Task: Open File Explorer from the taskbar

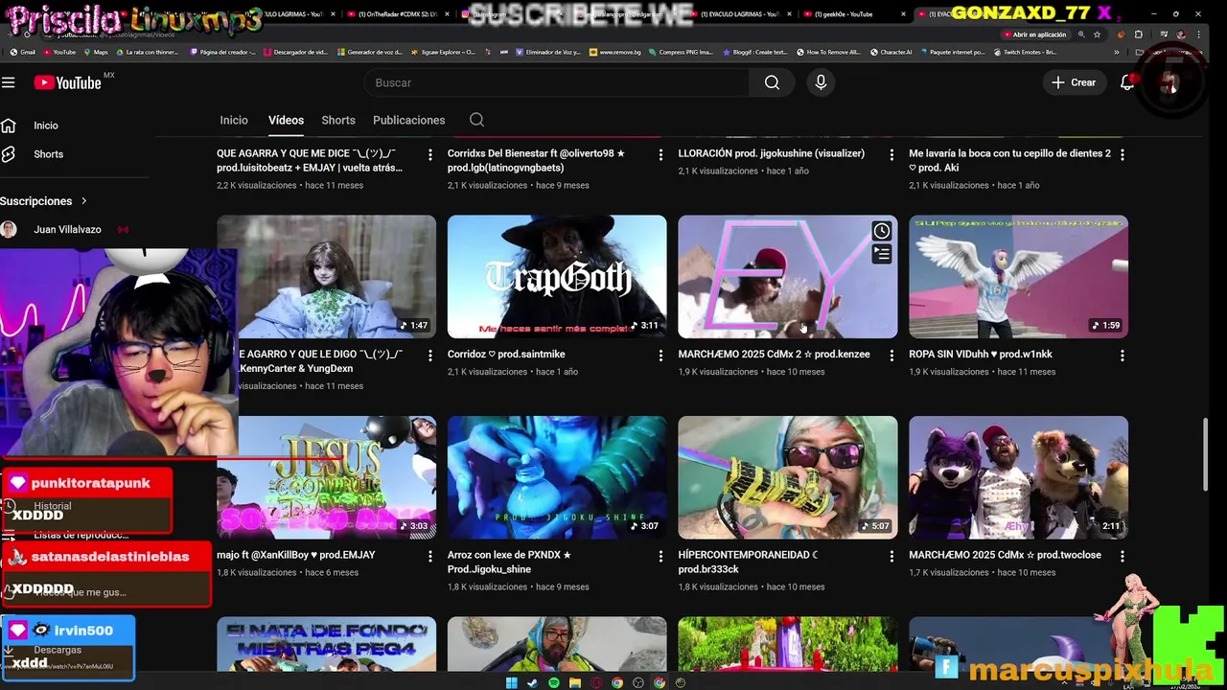Action: click(x=574, y=682)
